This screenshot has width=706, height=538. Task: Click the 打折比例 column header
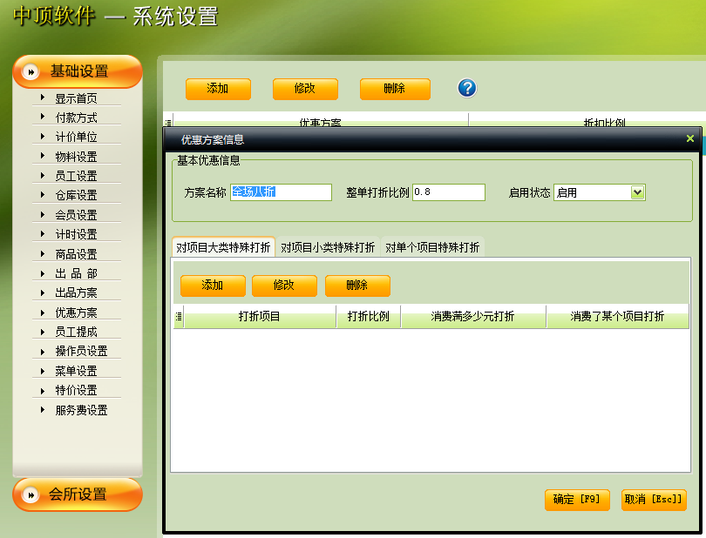click(369, 316)
